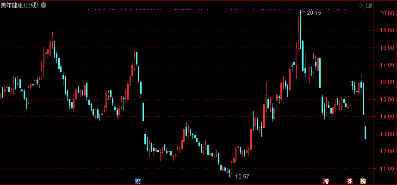Open the blue 财 financial report marker
The width and height of the screenshot is (397, 185).
click(138, 180)
